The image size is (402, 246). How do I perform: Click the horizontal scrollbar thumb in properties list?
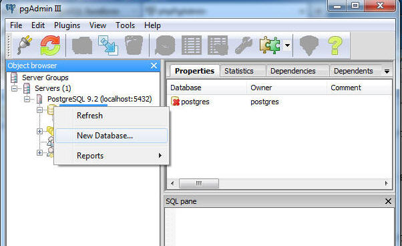pyautogui.click(x=199, y=183)
